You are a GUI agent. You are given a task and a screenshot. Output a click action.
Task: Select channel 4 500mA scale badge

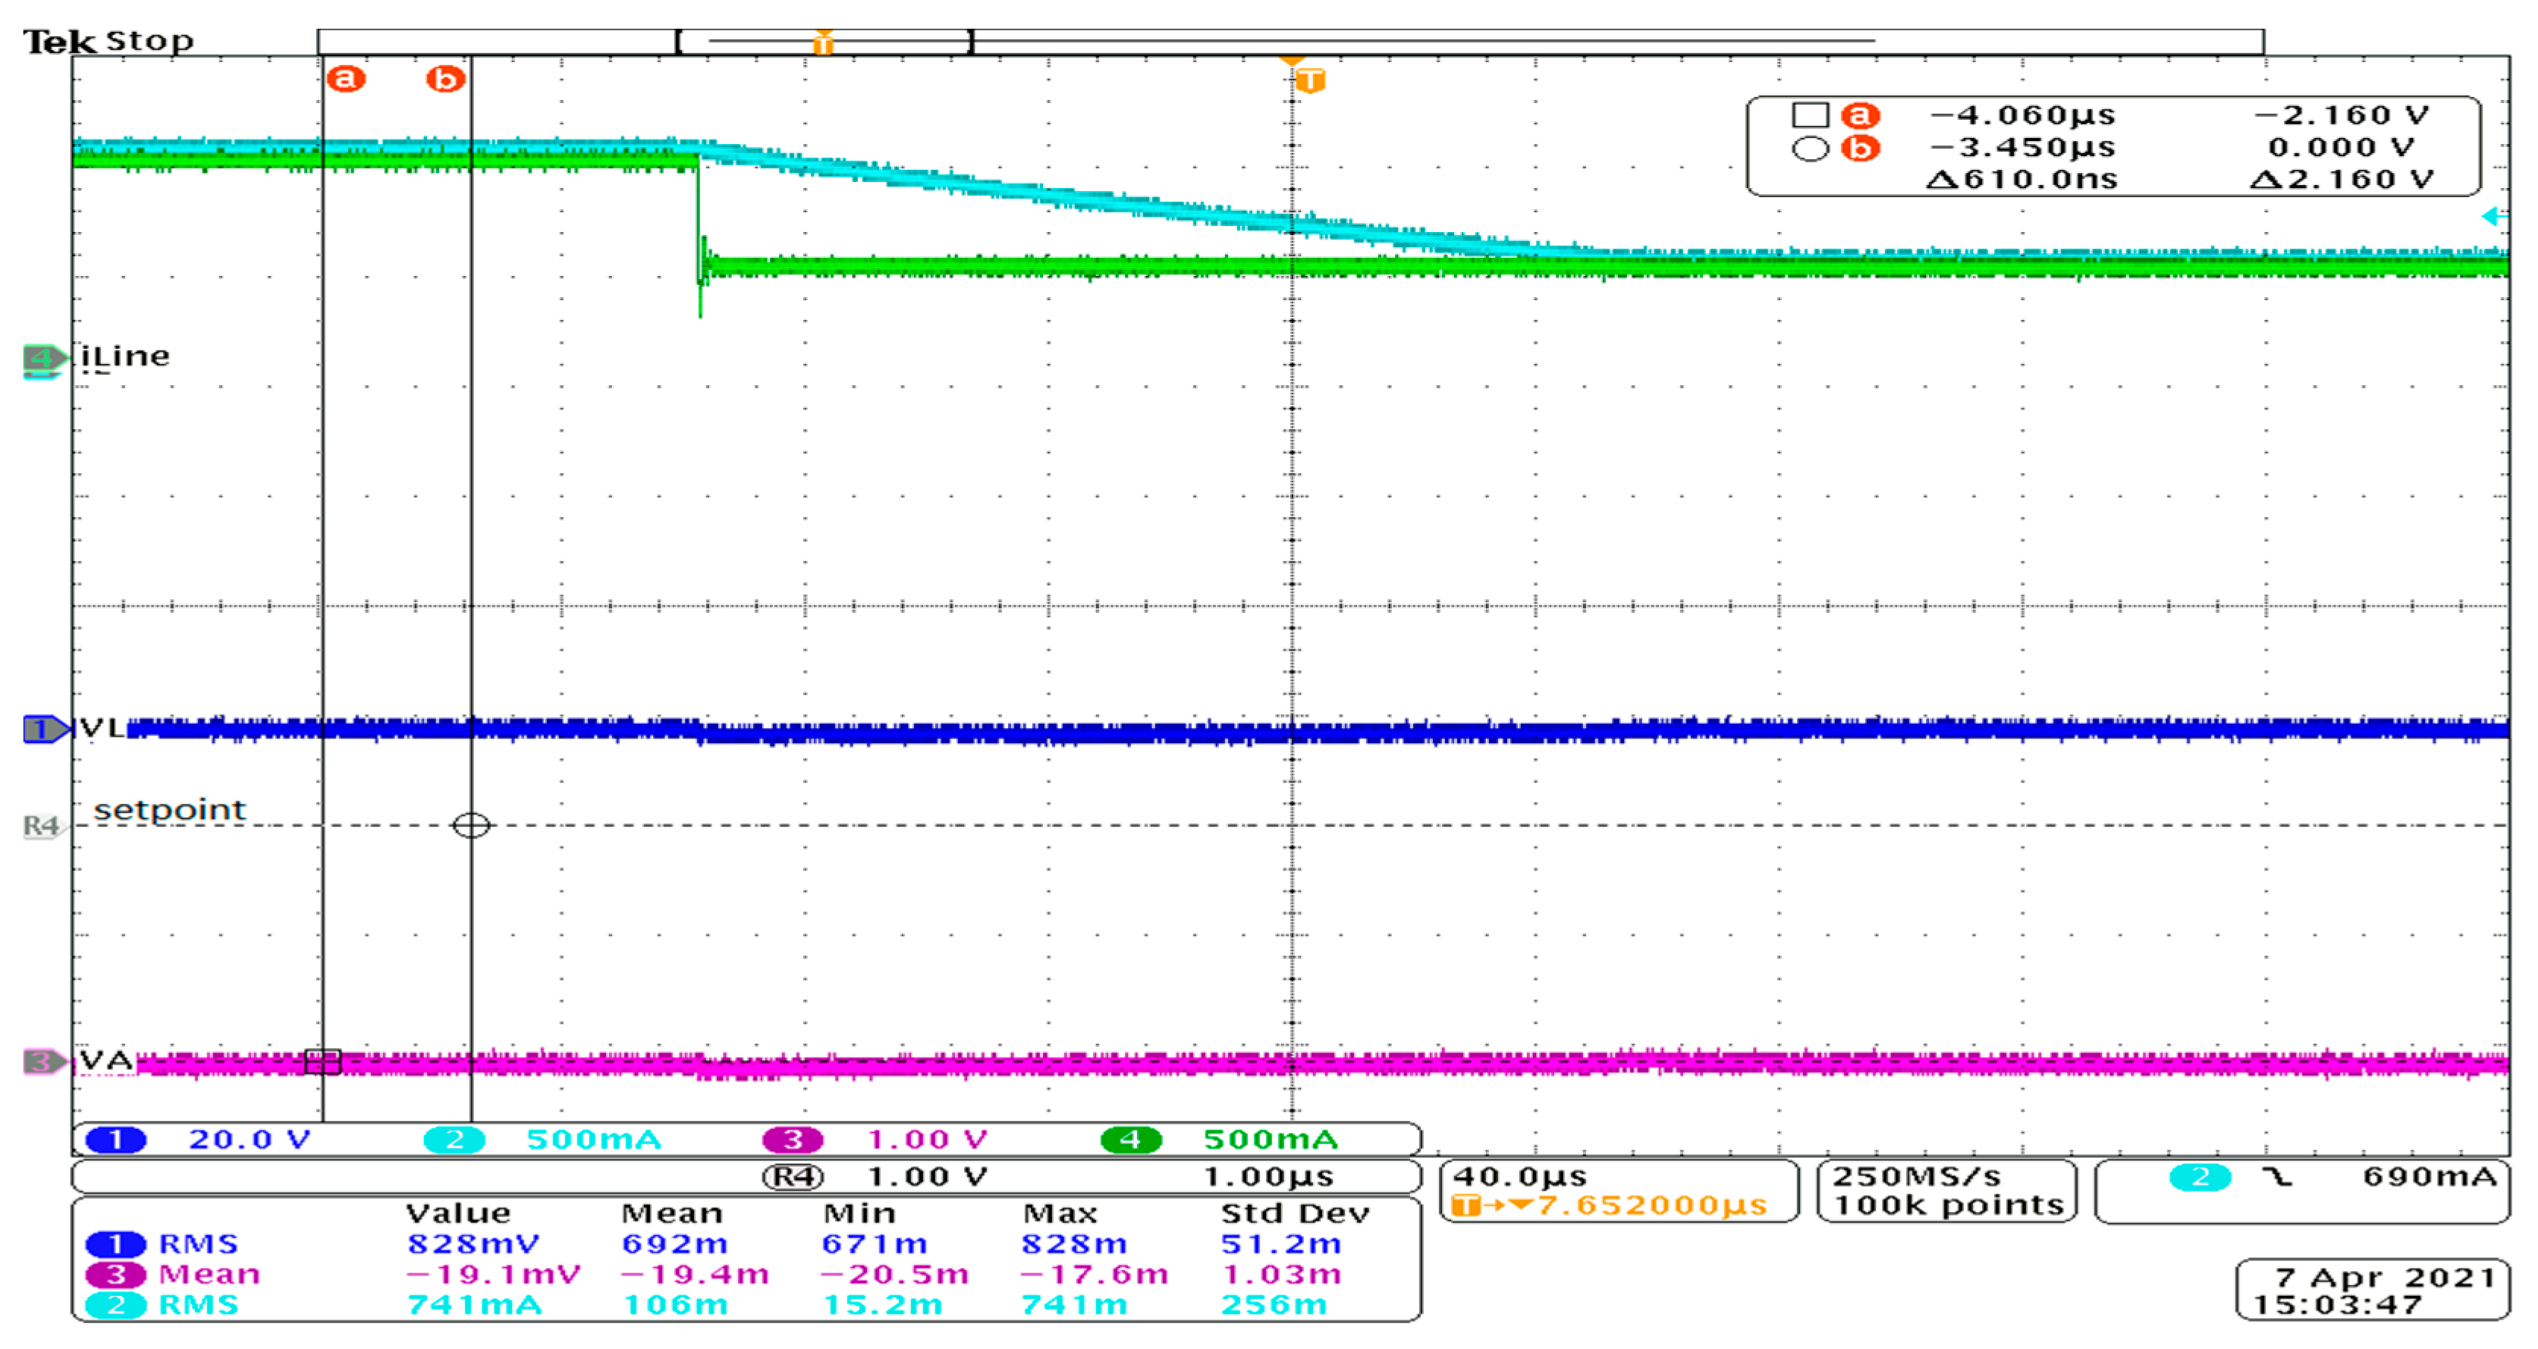pyautogui.click(x=1130, y=1140)
